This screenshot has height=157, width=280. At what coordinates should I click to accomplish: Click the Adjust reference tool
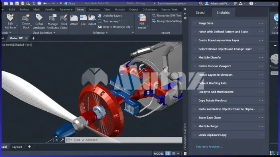coord(92,20)
